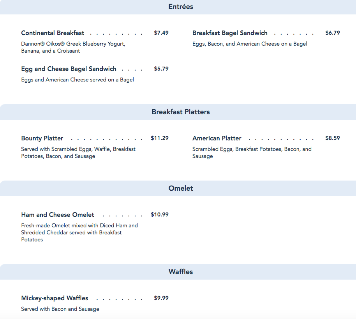Click the Omelet section header
This screenshot has width=356, height=319.
[x=181, y=188]
